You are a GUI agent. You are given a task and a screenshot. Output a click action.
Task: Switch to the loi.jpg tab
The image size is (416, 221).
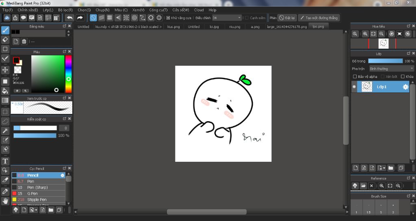click(214, 27)
